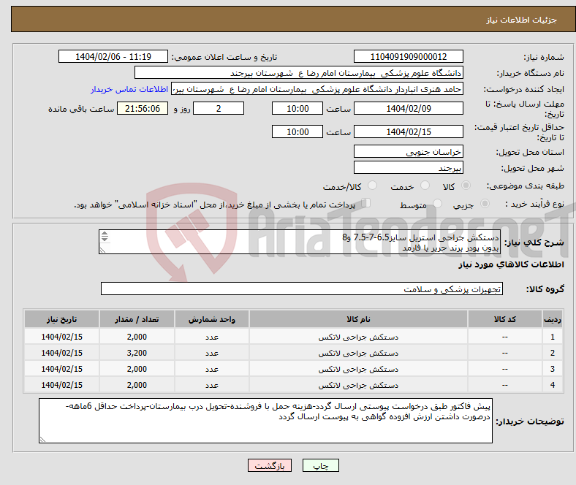Click the buyer notes text area
576x485 pixels.
[265, 421]
